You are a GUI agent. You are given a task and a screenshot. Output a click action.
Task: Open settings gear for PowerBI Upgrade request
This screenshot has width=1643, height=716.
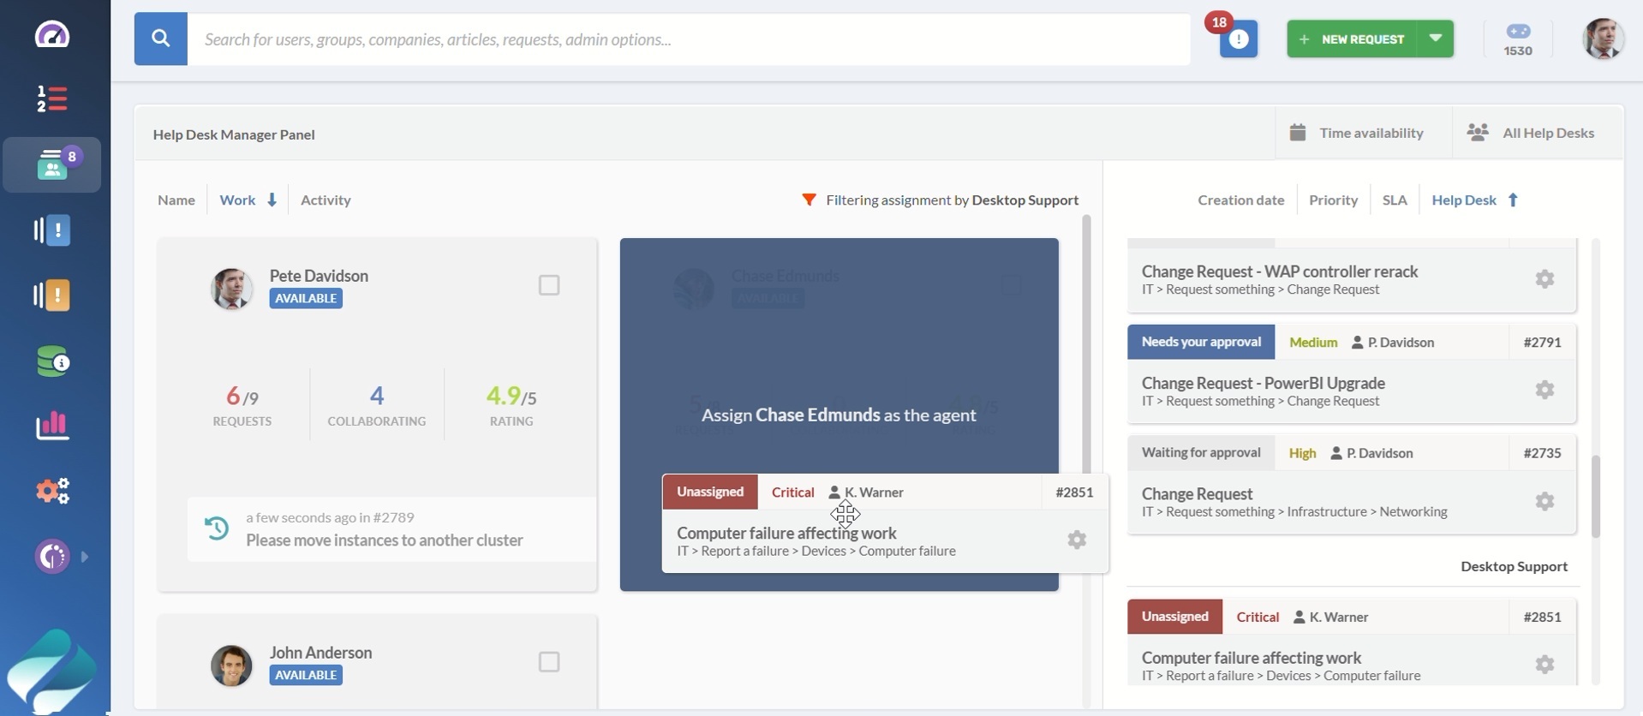coord(1544,391)
